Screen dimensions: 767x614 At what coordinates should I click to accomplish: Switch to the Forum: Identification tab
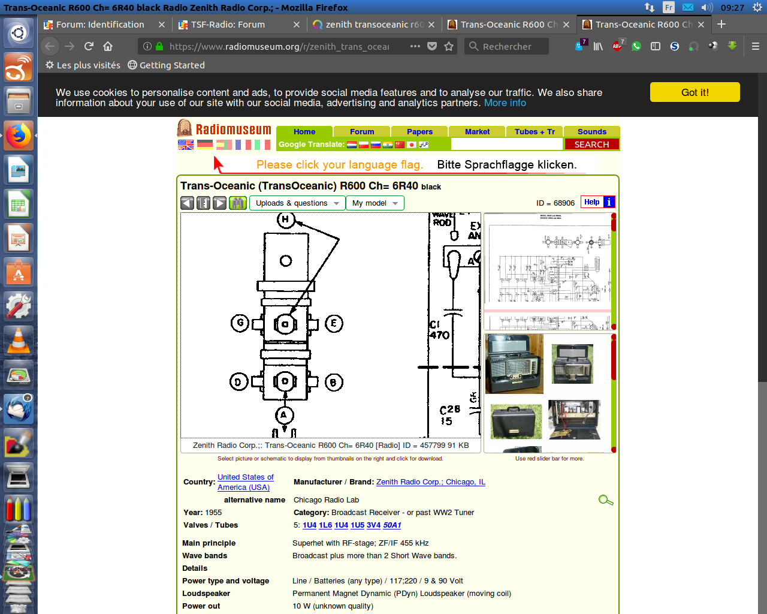click(100, 25)
